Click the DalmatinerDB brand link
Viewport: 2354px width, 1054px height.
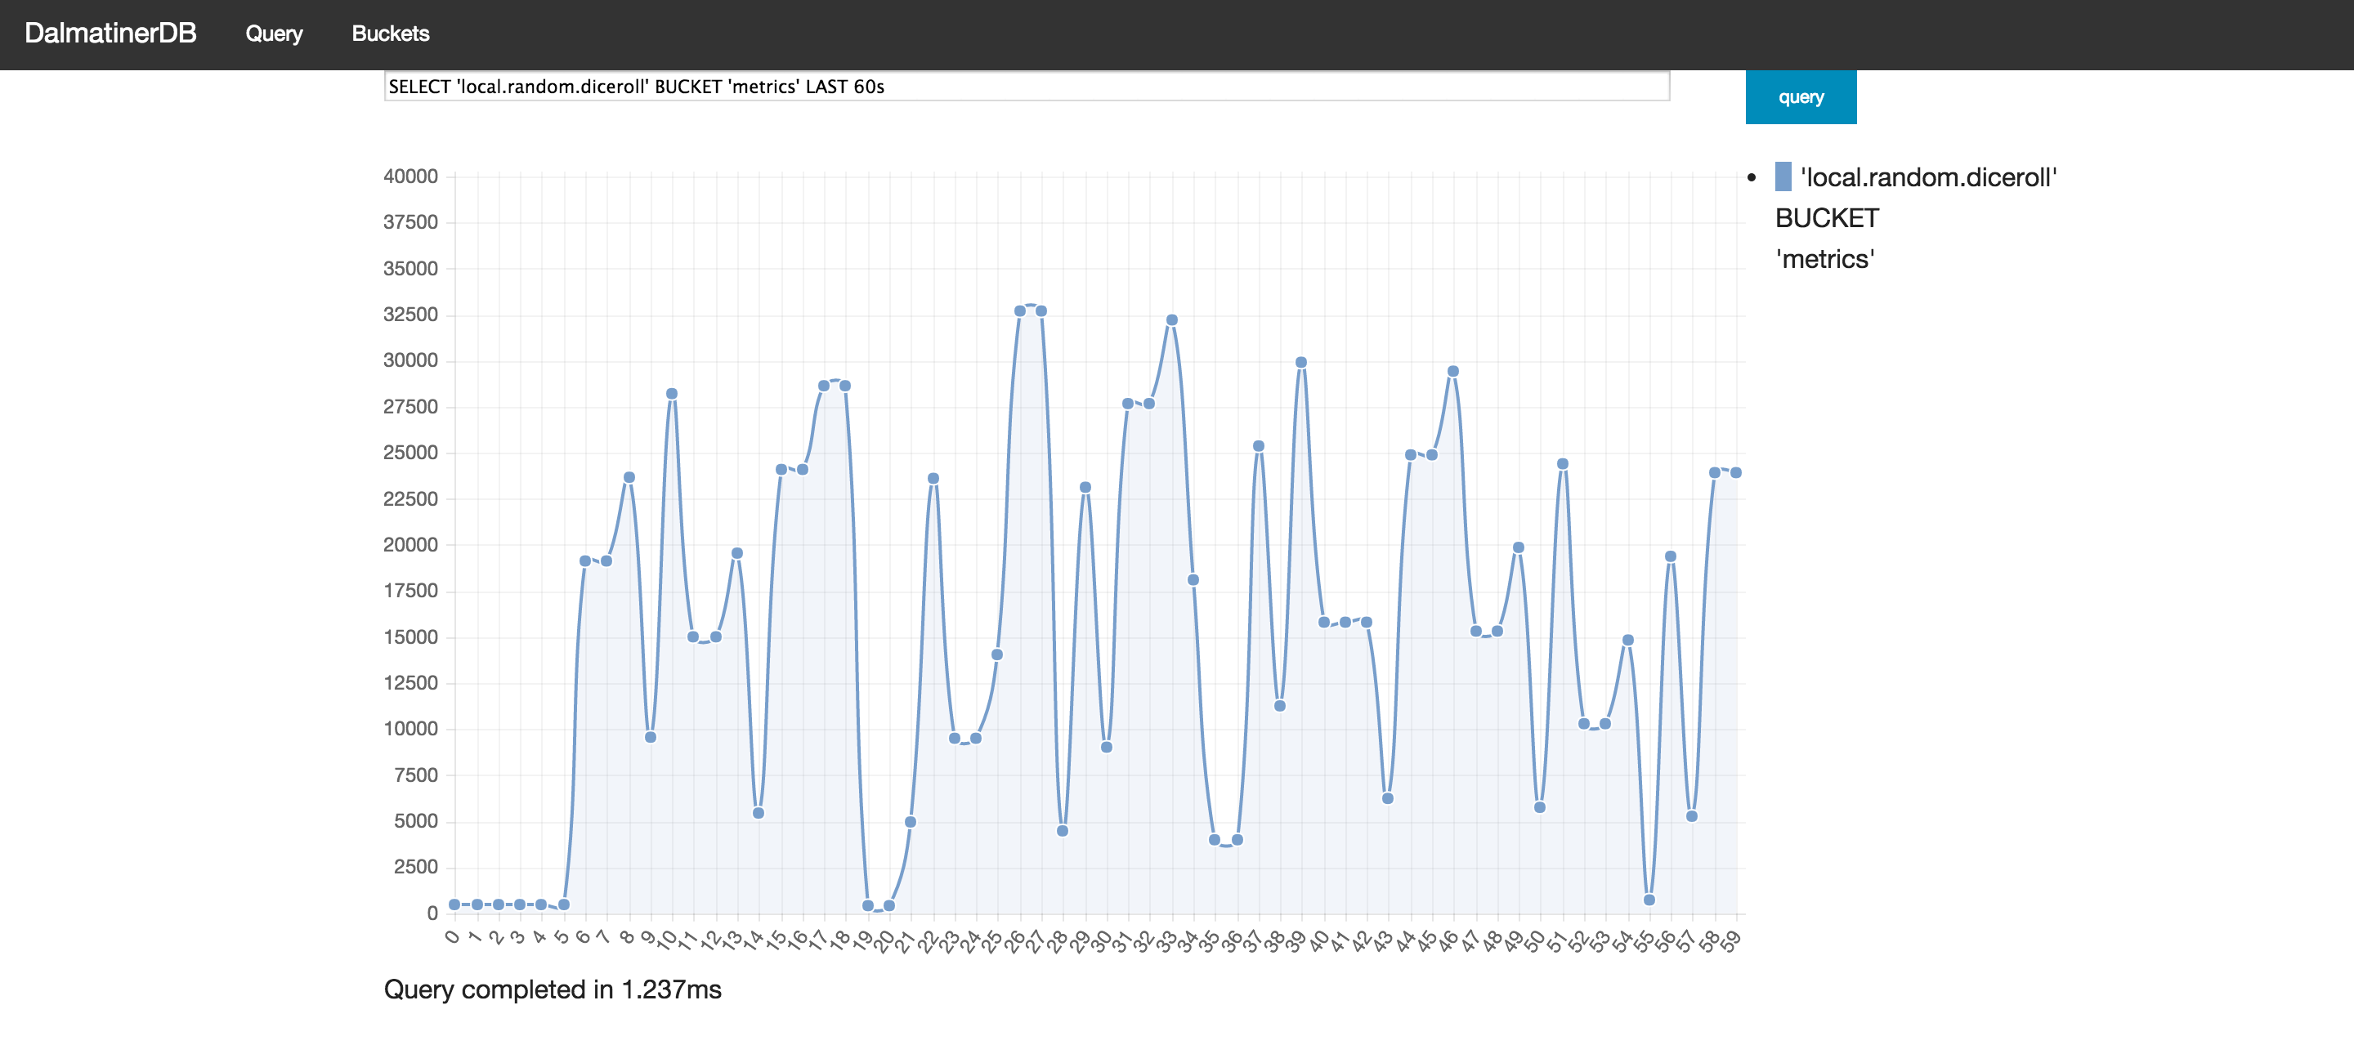coord(110,33)
